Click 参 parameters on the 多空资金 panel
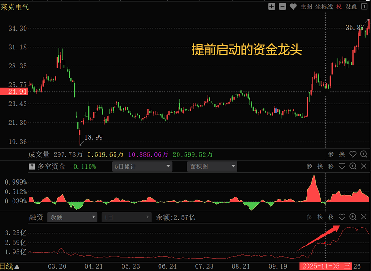The height and width of the screenshot is (271, 371). click(309, 166)
